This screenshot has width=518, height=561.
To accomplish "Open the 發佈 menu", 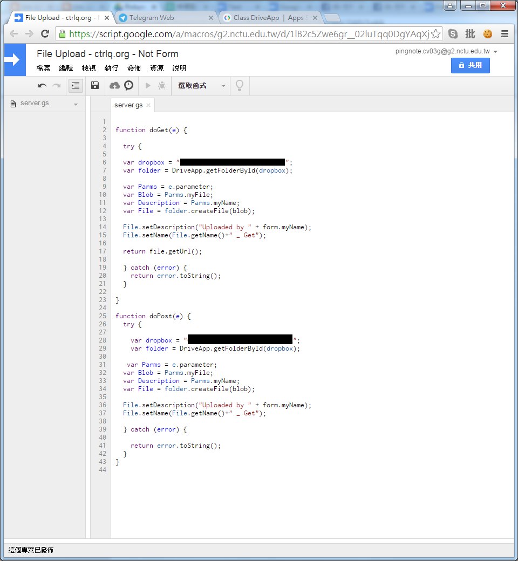I will (x=134, y=68).
